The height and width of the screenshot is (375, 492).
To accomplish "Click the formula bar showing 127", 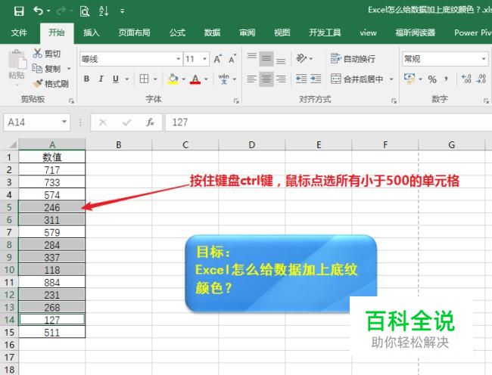I will point(329,122).
